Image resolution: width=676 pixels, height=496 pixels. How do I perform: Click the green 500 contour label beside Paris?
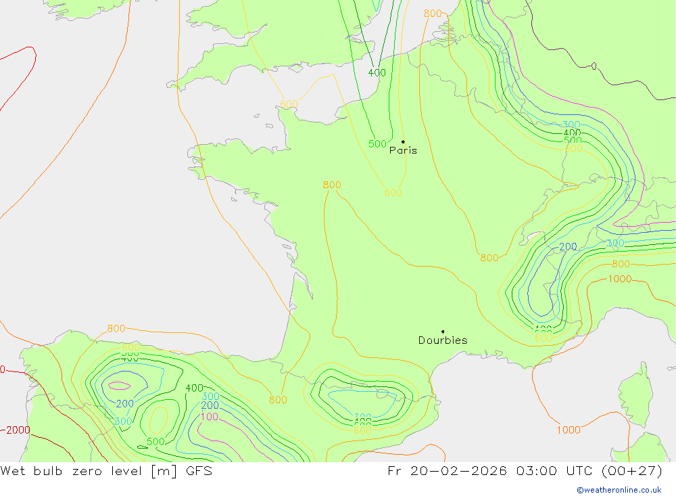click(x=377, y=143)
